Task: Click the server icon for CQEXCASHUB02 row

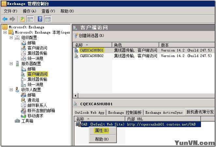Action: tap(76, 56)
